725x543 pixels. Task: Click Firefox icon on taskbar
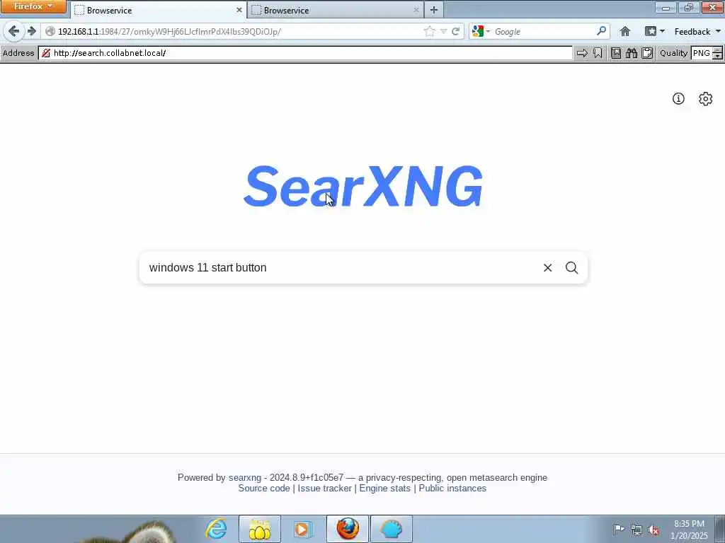(348, 529)
